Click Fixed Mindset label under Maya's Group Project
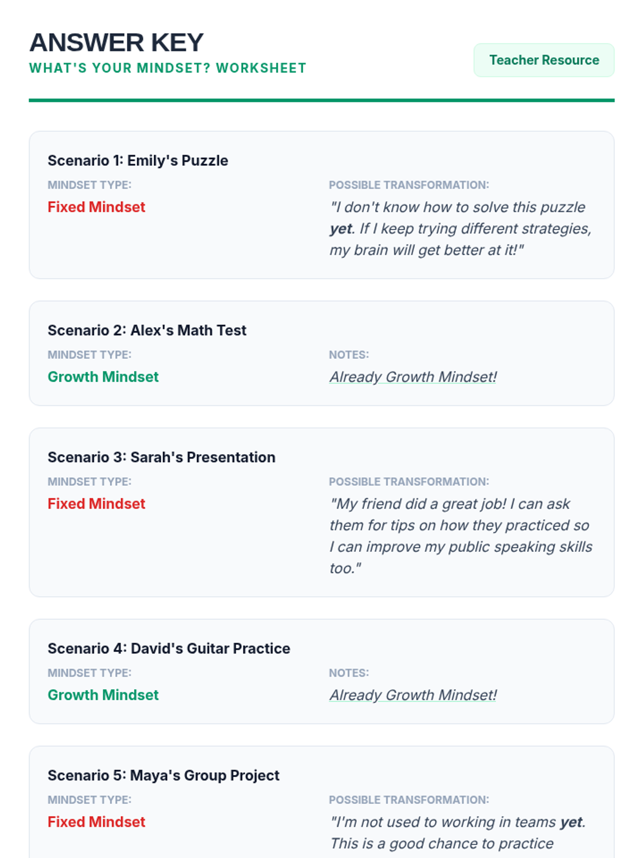The image size is (643, 858). tap(96, 822)
